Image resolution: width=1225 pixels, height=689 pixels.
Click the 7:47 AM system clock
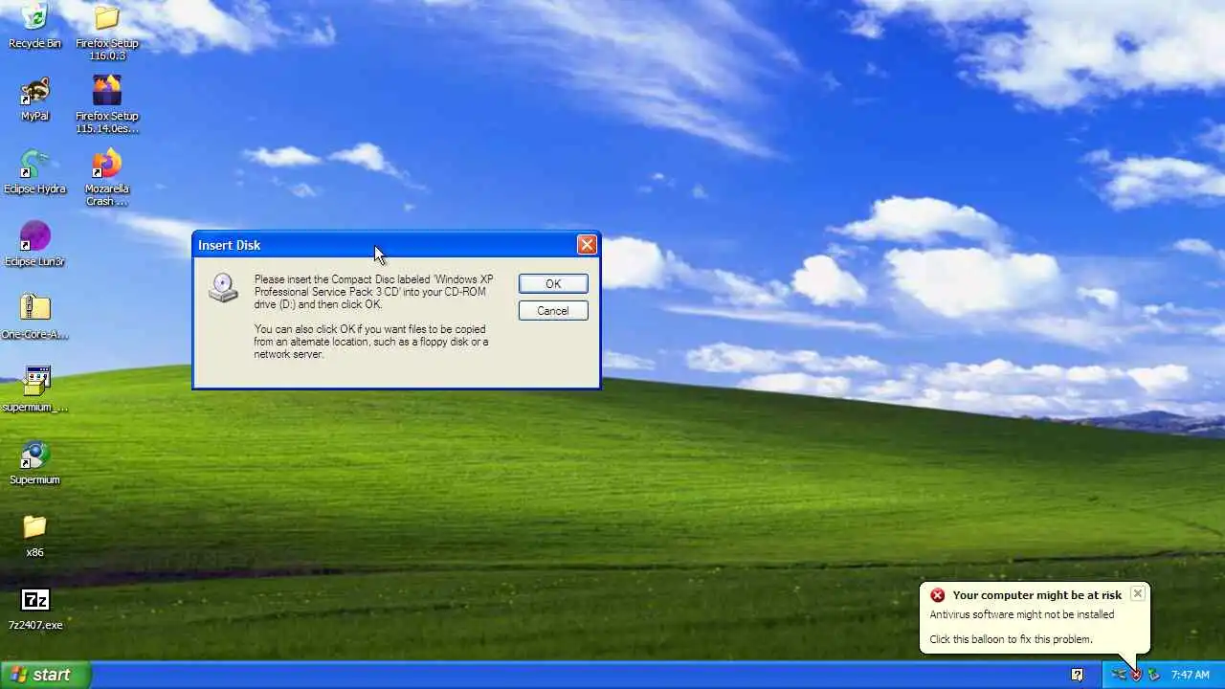(x=1191, y=675)
